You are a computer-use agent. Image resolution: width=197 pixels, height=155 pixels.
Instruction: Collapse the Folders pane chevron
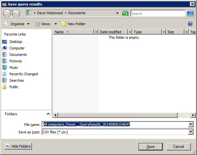48,114
